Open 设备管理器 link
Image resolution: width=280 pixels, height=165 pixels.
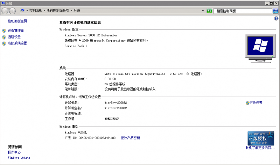[16, 31]
